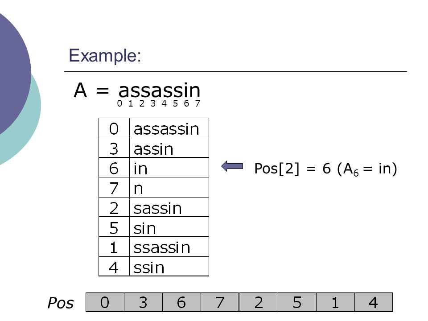Click the table cell with suffix 'n'
428x321 pixels.
pyautogui.click(x=169, y=187)
